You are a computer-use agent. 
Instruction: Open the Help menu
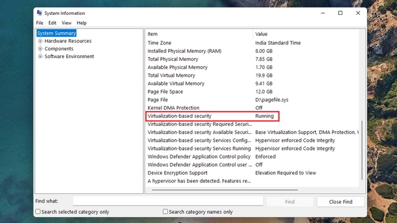click(x=81, y=23)
